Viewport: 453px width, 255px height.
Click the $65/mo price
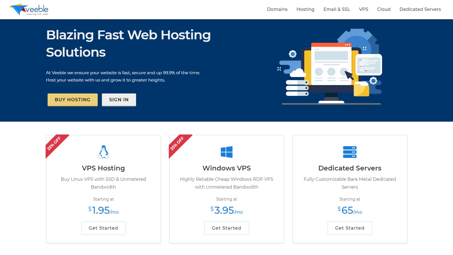click(350, 210)
